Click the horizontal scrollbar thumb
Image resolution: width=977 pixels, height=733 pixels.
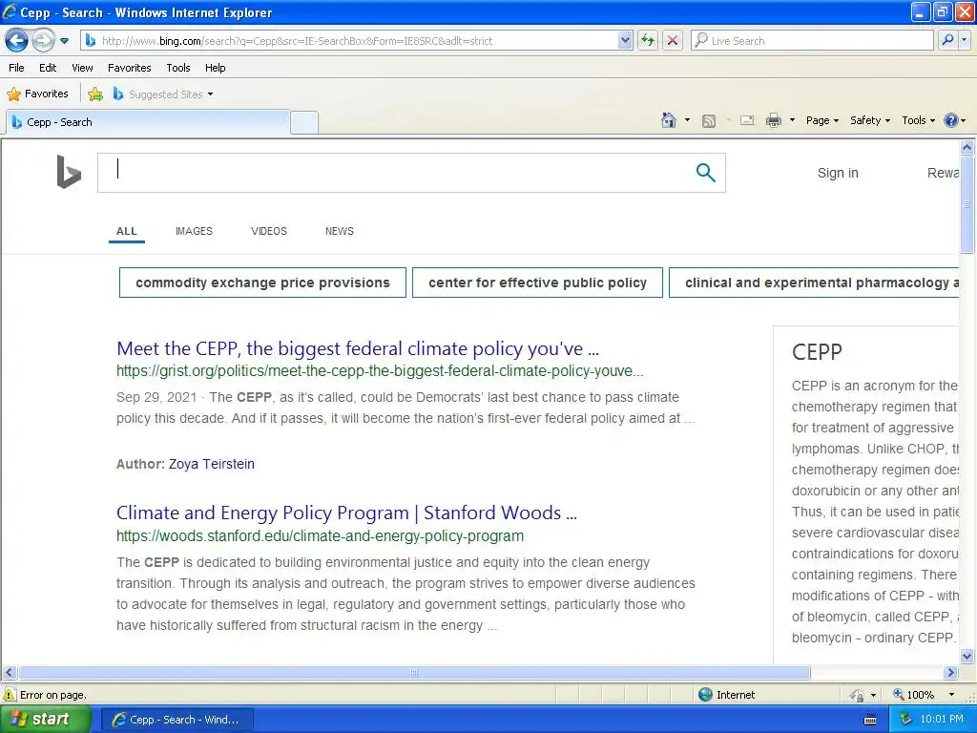tap(414, 673)
